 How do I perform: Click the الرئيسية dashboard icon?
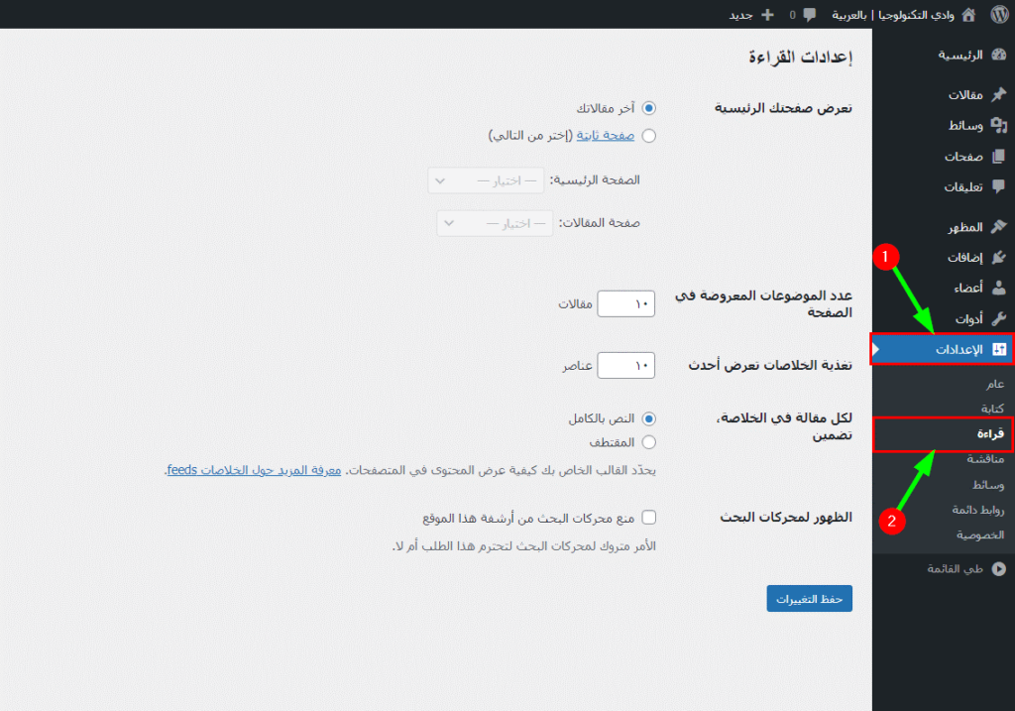999,56
